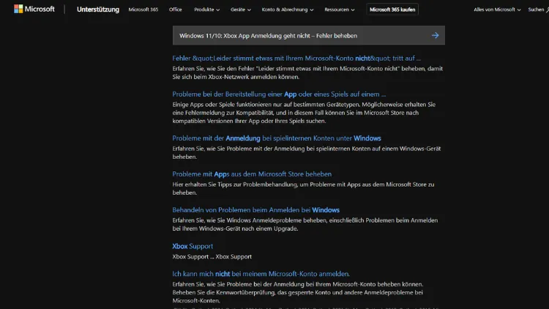The image size is (549, 309).
Task: Open result 'Fehler Leider stimmt etwas mit Ihrem Microsoft-Konto nicht'
Action: click(296, 58)
